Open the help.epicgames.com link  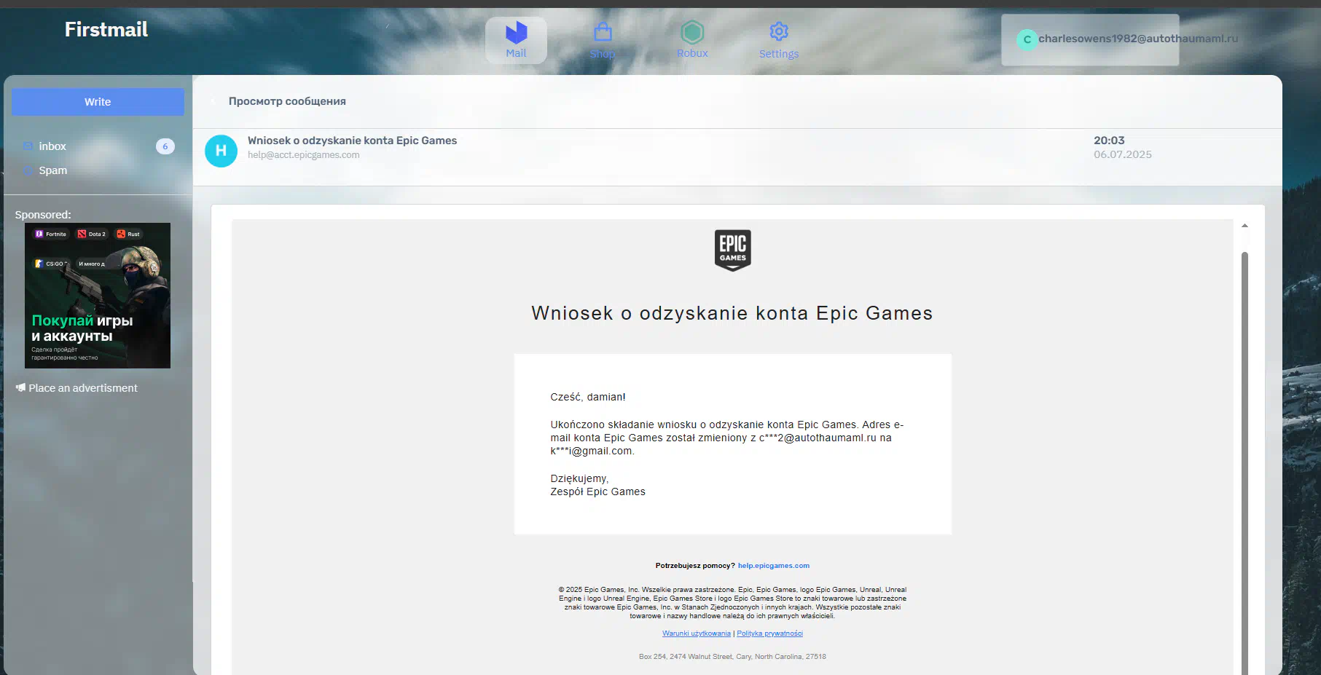click(774, 566)
